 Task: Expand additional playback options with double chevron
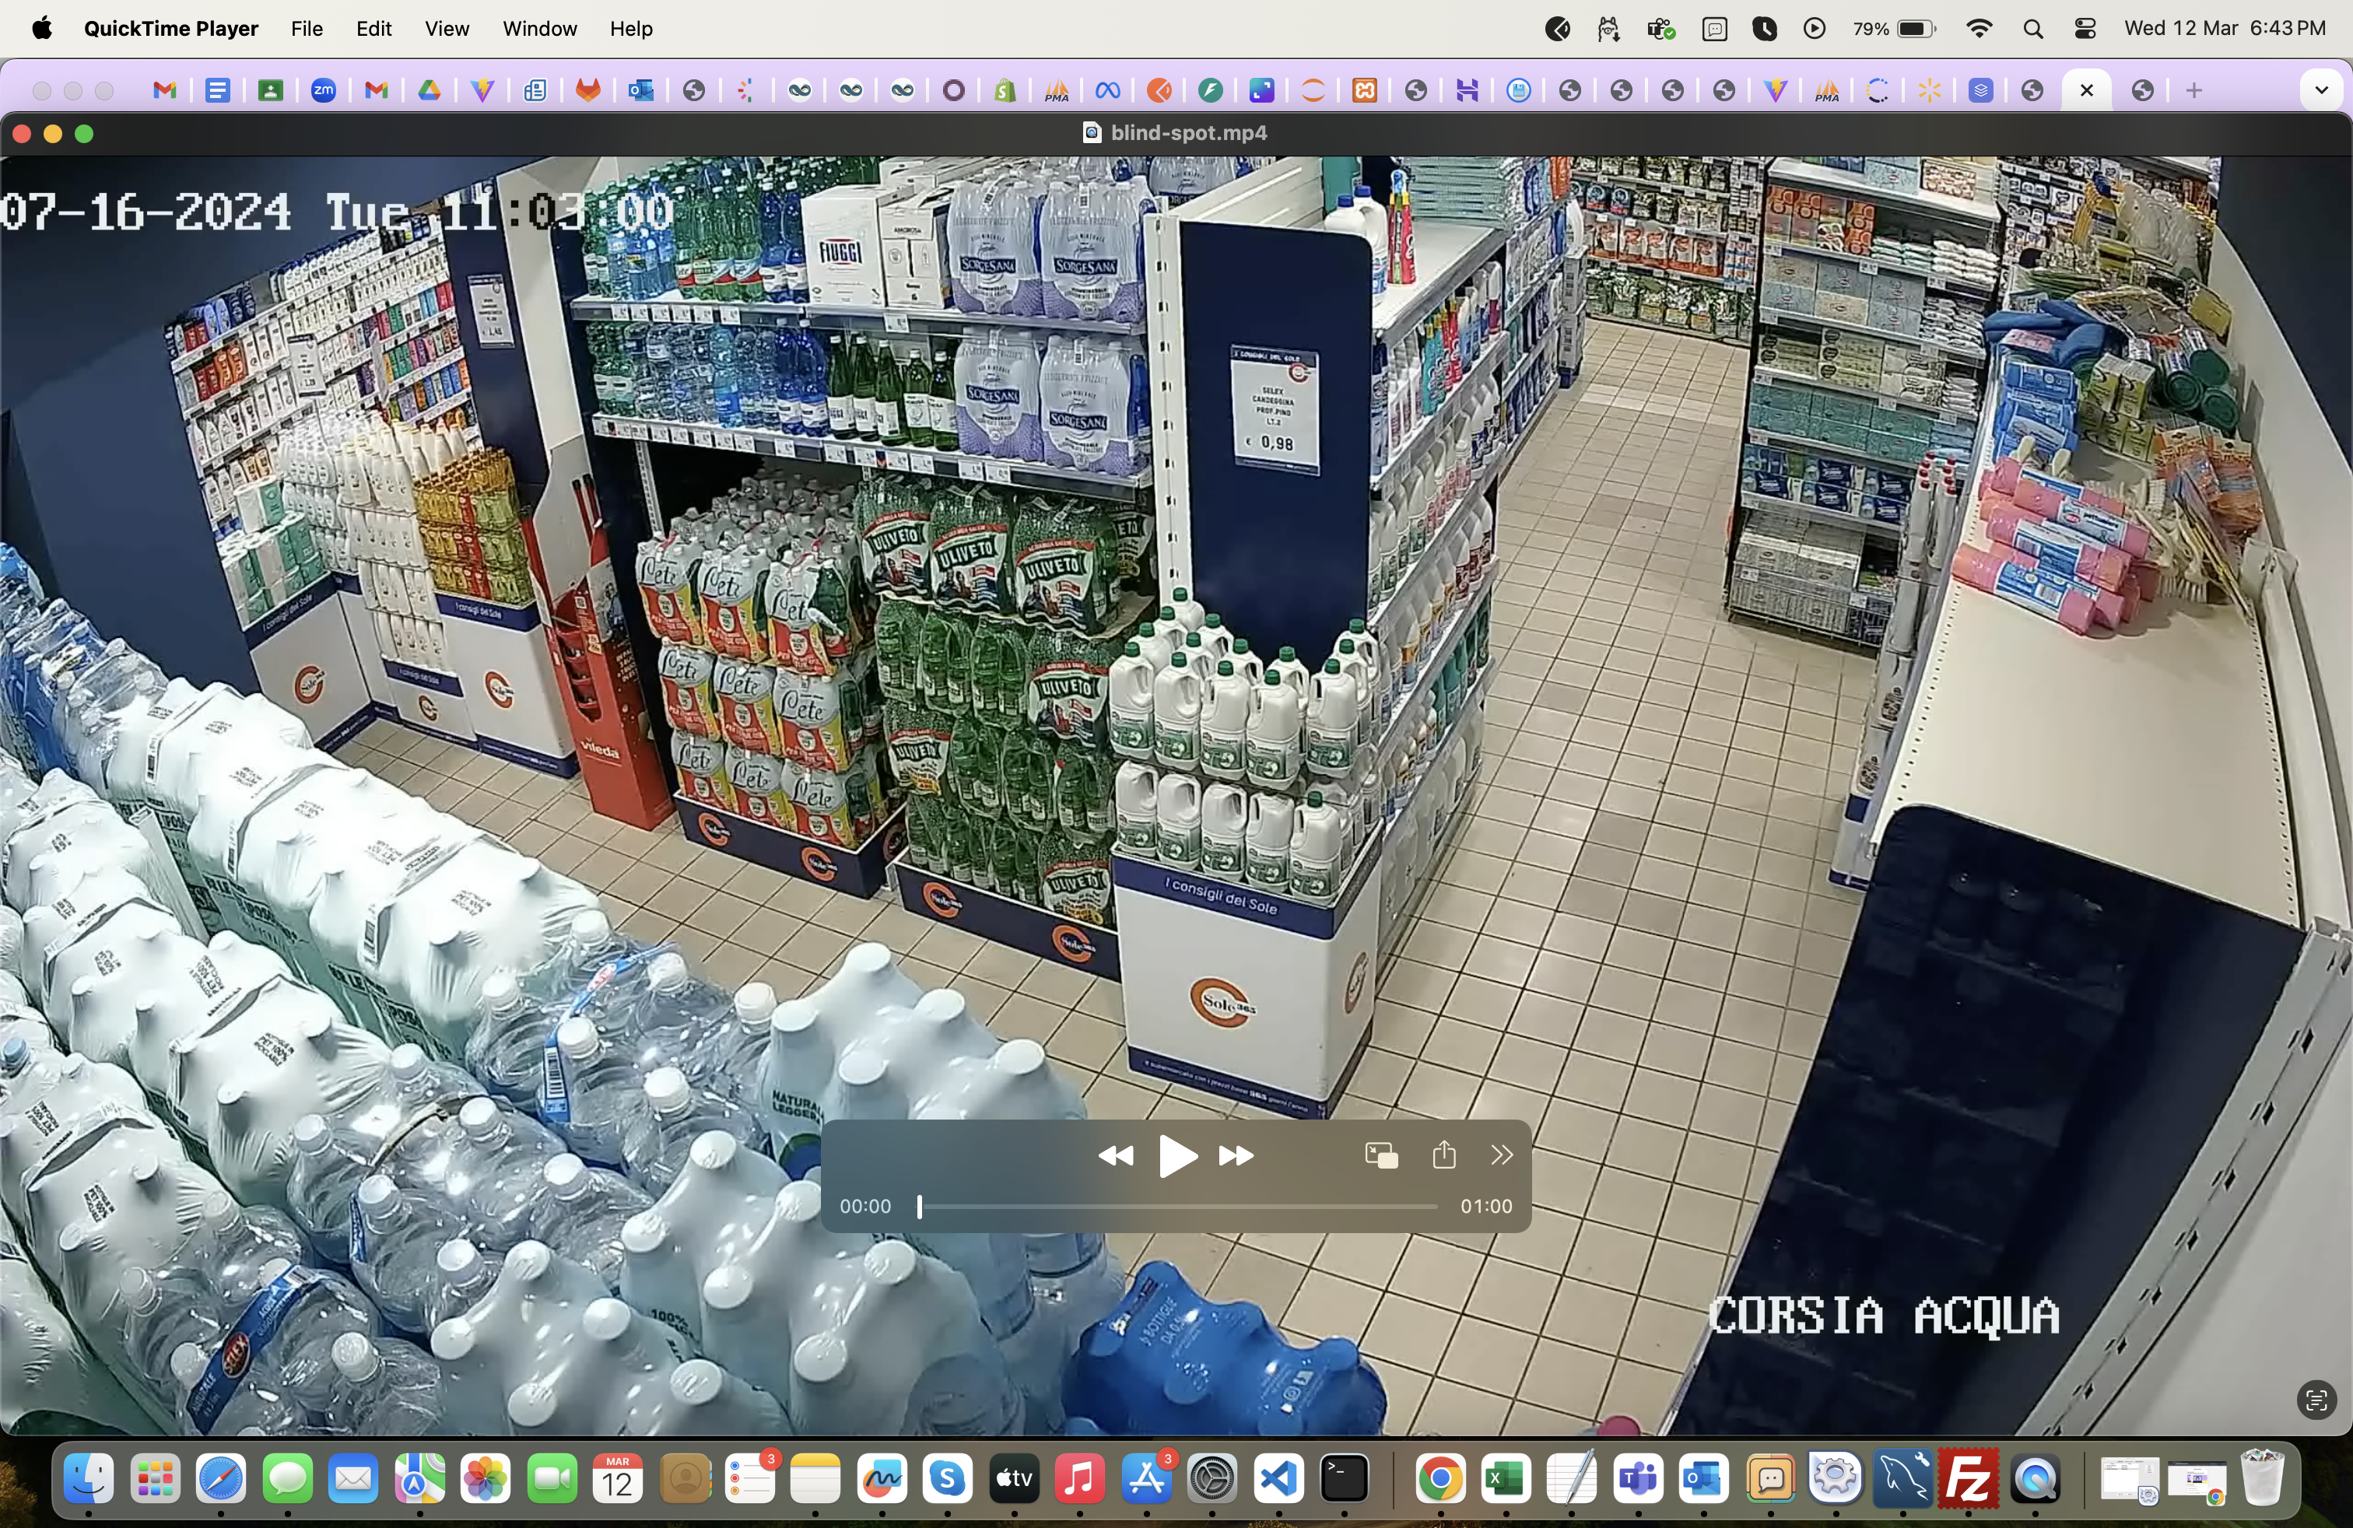coord(1502,1155)
